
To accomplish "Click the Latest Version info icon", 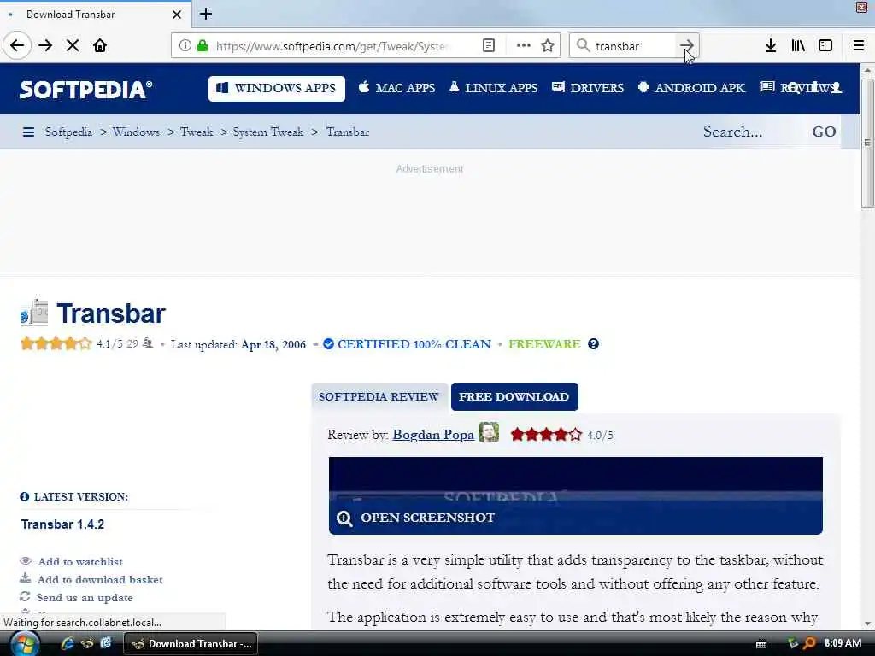I will pos(25,496).
